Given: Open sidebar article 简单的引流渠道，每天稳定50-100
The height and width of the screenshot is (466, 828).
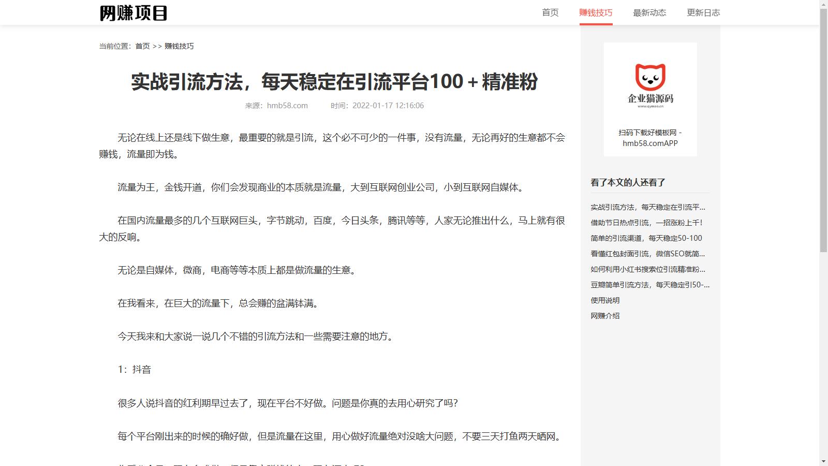Looking at the screenshot, I should (x=646, y=238).
